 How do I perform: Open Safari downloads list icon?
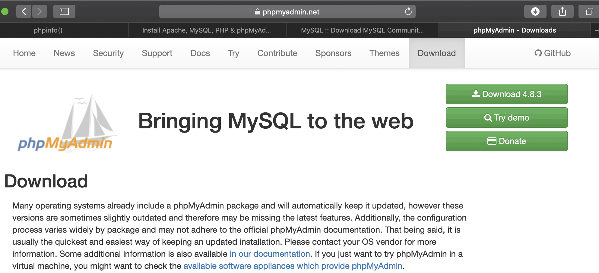coord(535,11)
